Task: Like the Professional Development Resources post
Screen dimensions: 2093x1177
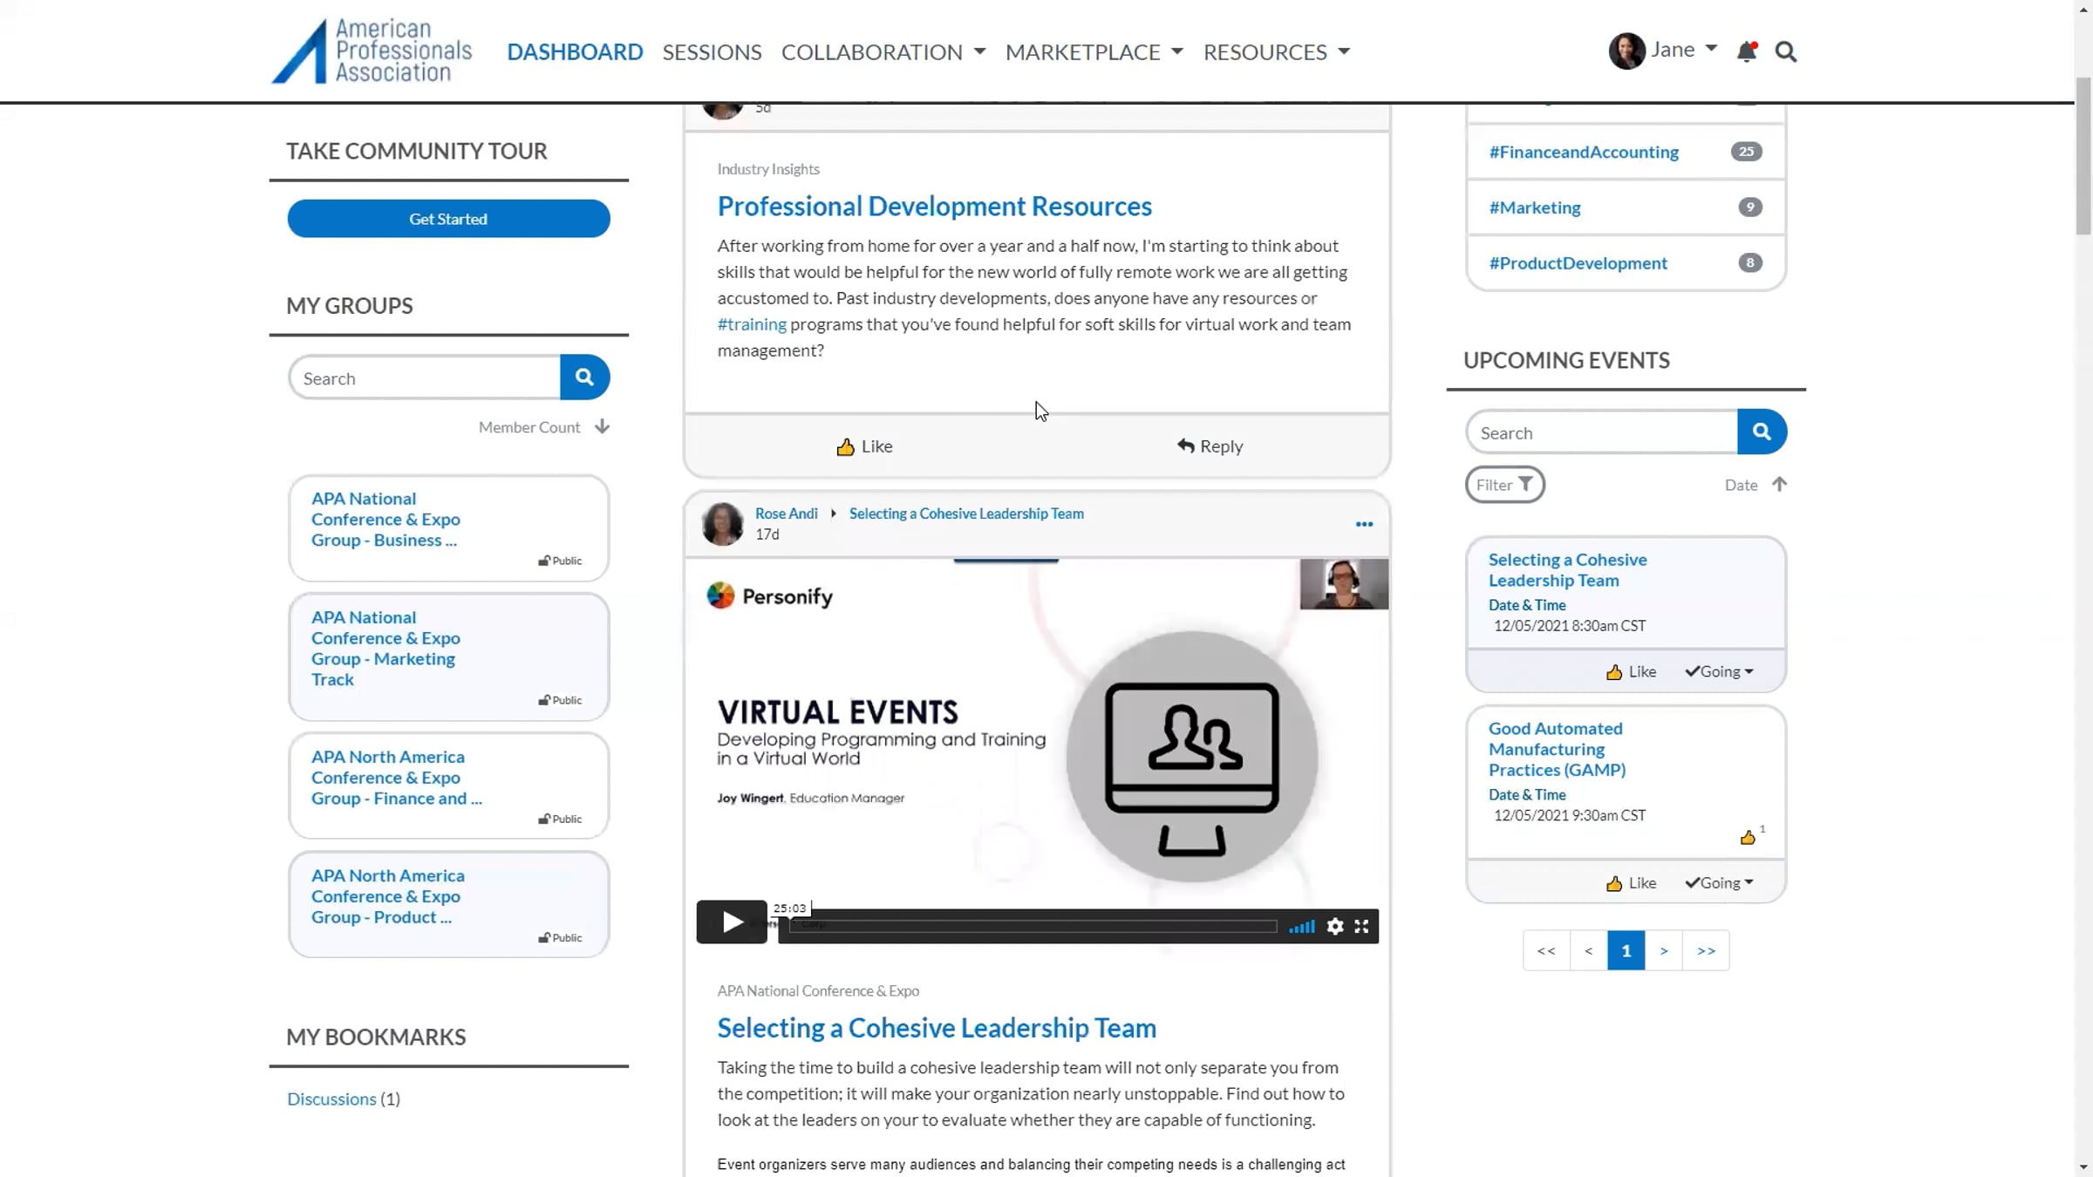Action: 864,446
